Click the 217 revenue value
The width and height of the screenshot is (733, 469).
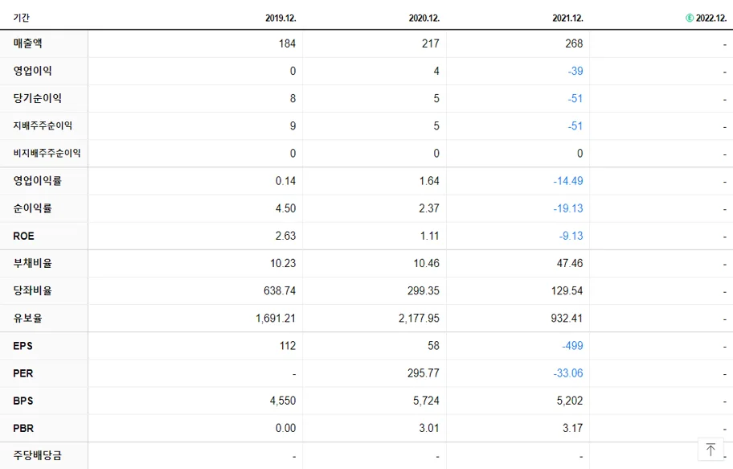(431, 43)
